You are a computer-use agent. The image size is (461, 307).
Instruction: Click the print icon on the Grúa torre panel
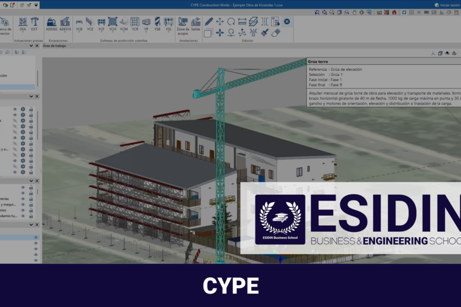pos(439,53)
